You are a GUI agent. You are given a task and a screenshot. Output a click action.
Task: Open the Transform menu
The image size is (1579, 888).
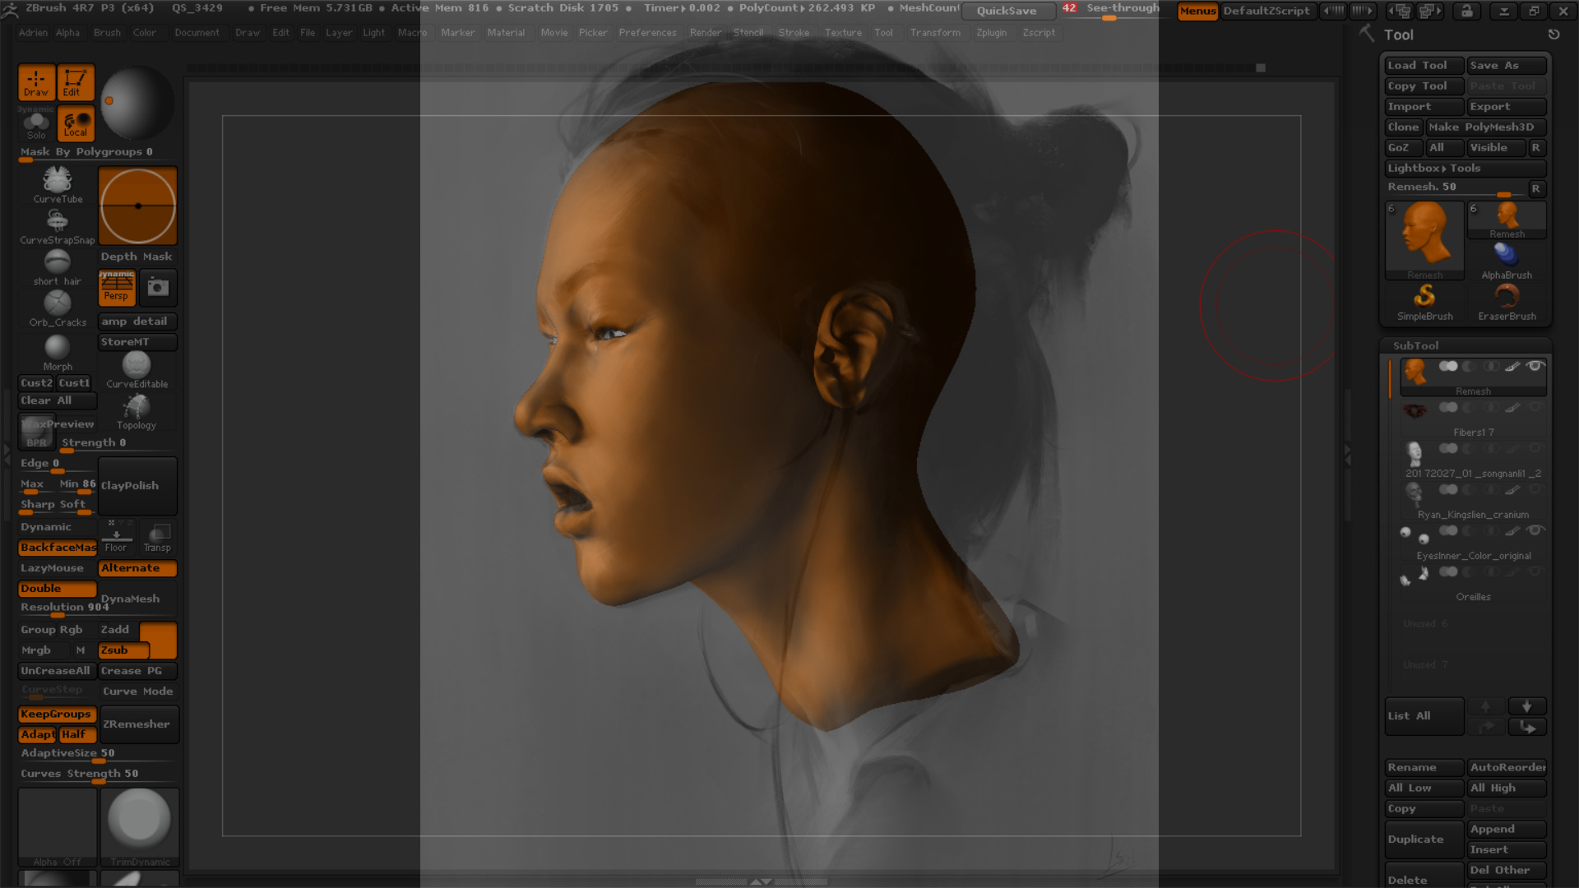tap(935, 33)
